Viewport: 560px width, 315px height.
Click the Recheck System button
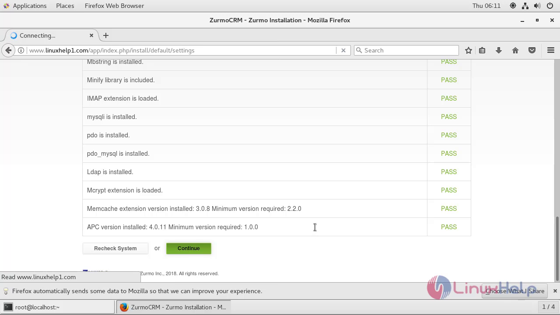115,248
